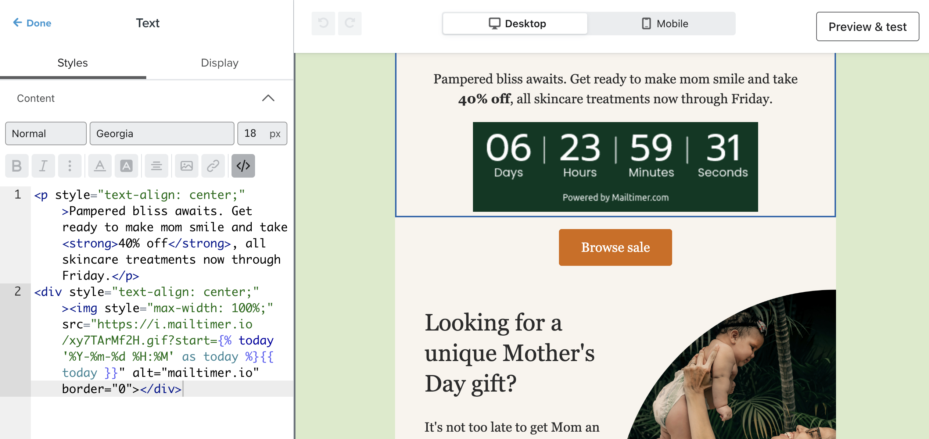Click the Preview & test button
The width and height of the screenshot is (929, 439).
tap(867, 26)
